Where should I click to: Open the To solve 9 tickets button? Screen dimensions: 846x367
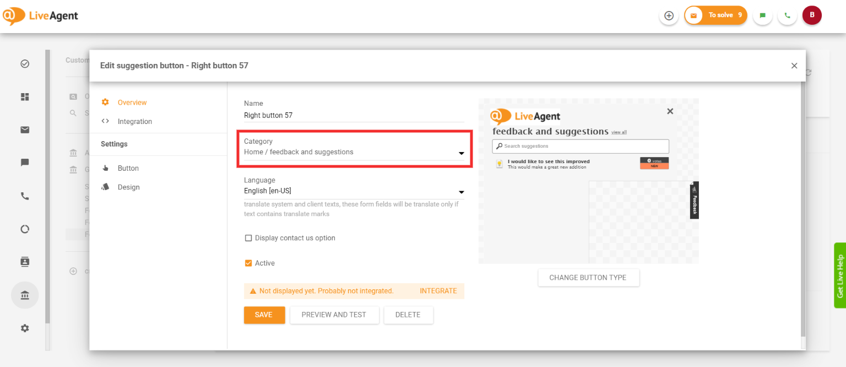pos(715,15)
